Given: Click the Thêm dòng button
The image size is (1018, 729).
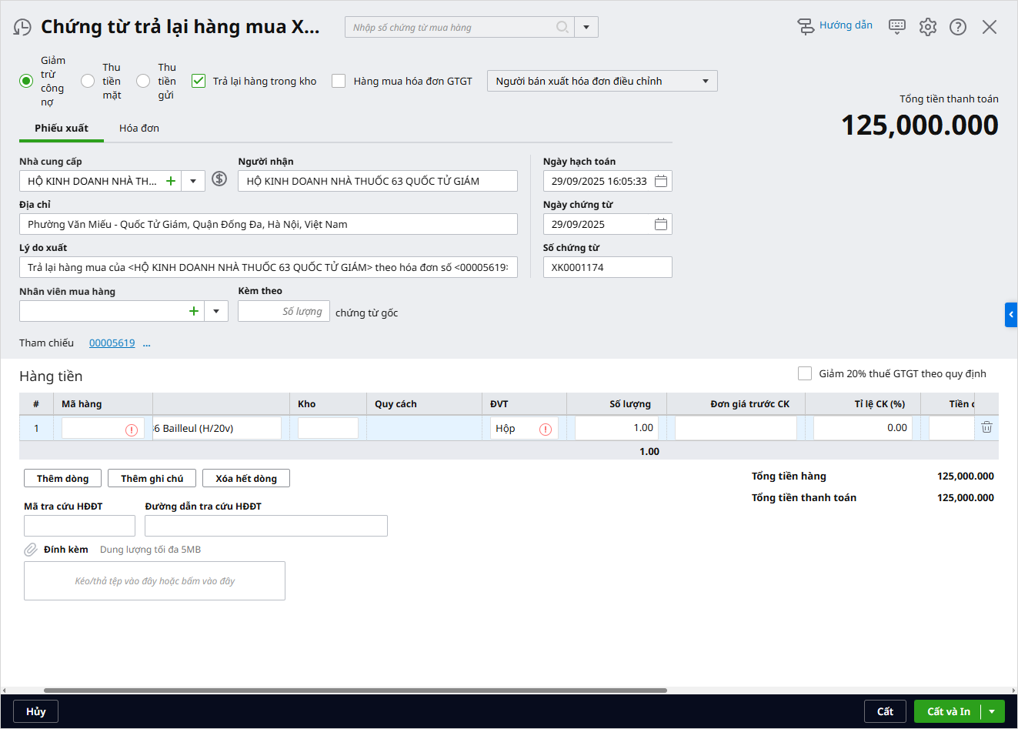Looking at the screenshot, I should coord(62,478).
